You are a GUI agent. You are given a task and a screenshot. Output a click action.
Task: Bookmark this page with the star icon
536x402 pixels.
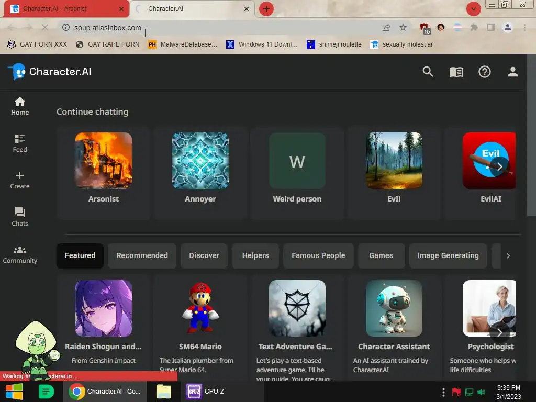(x=403, y=27)
